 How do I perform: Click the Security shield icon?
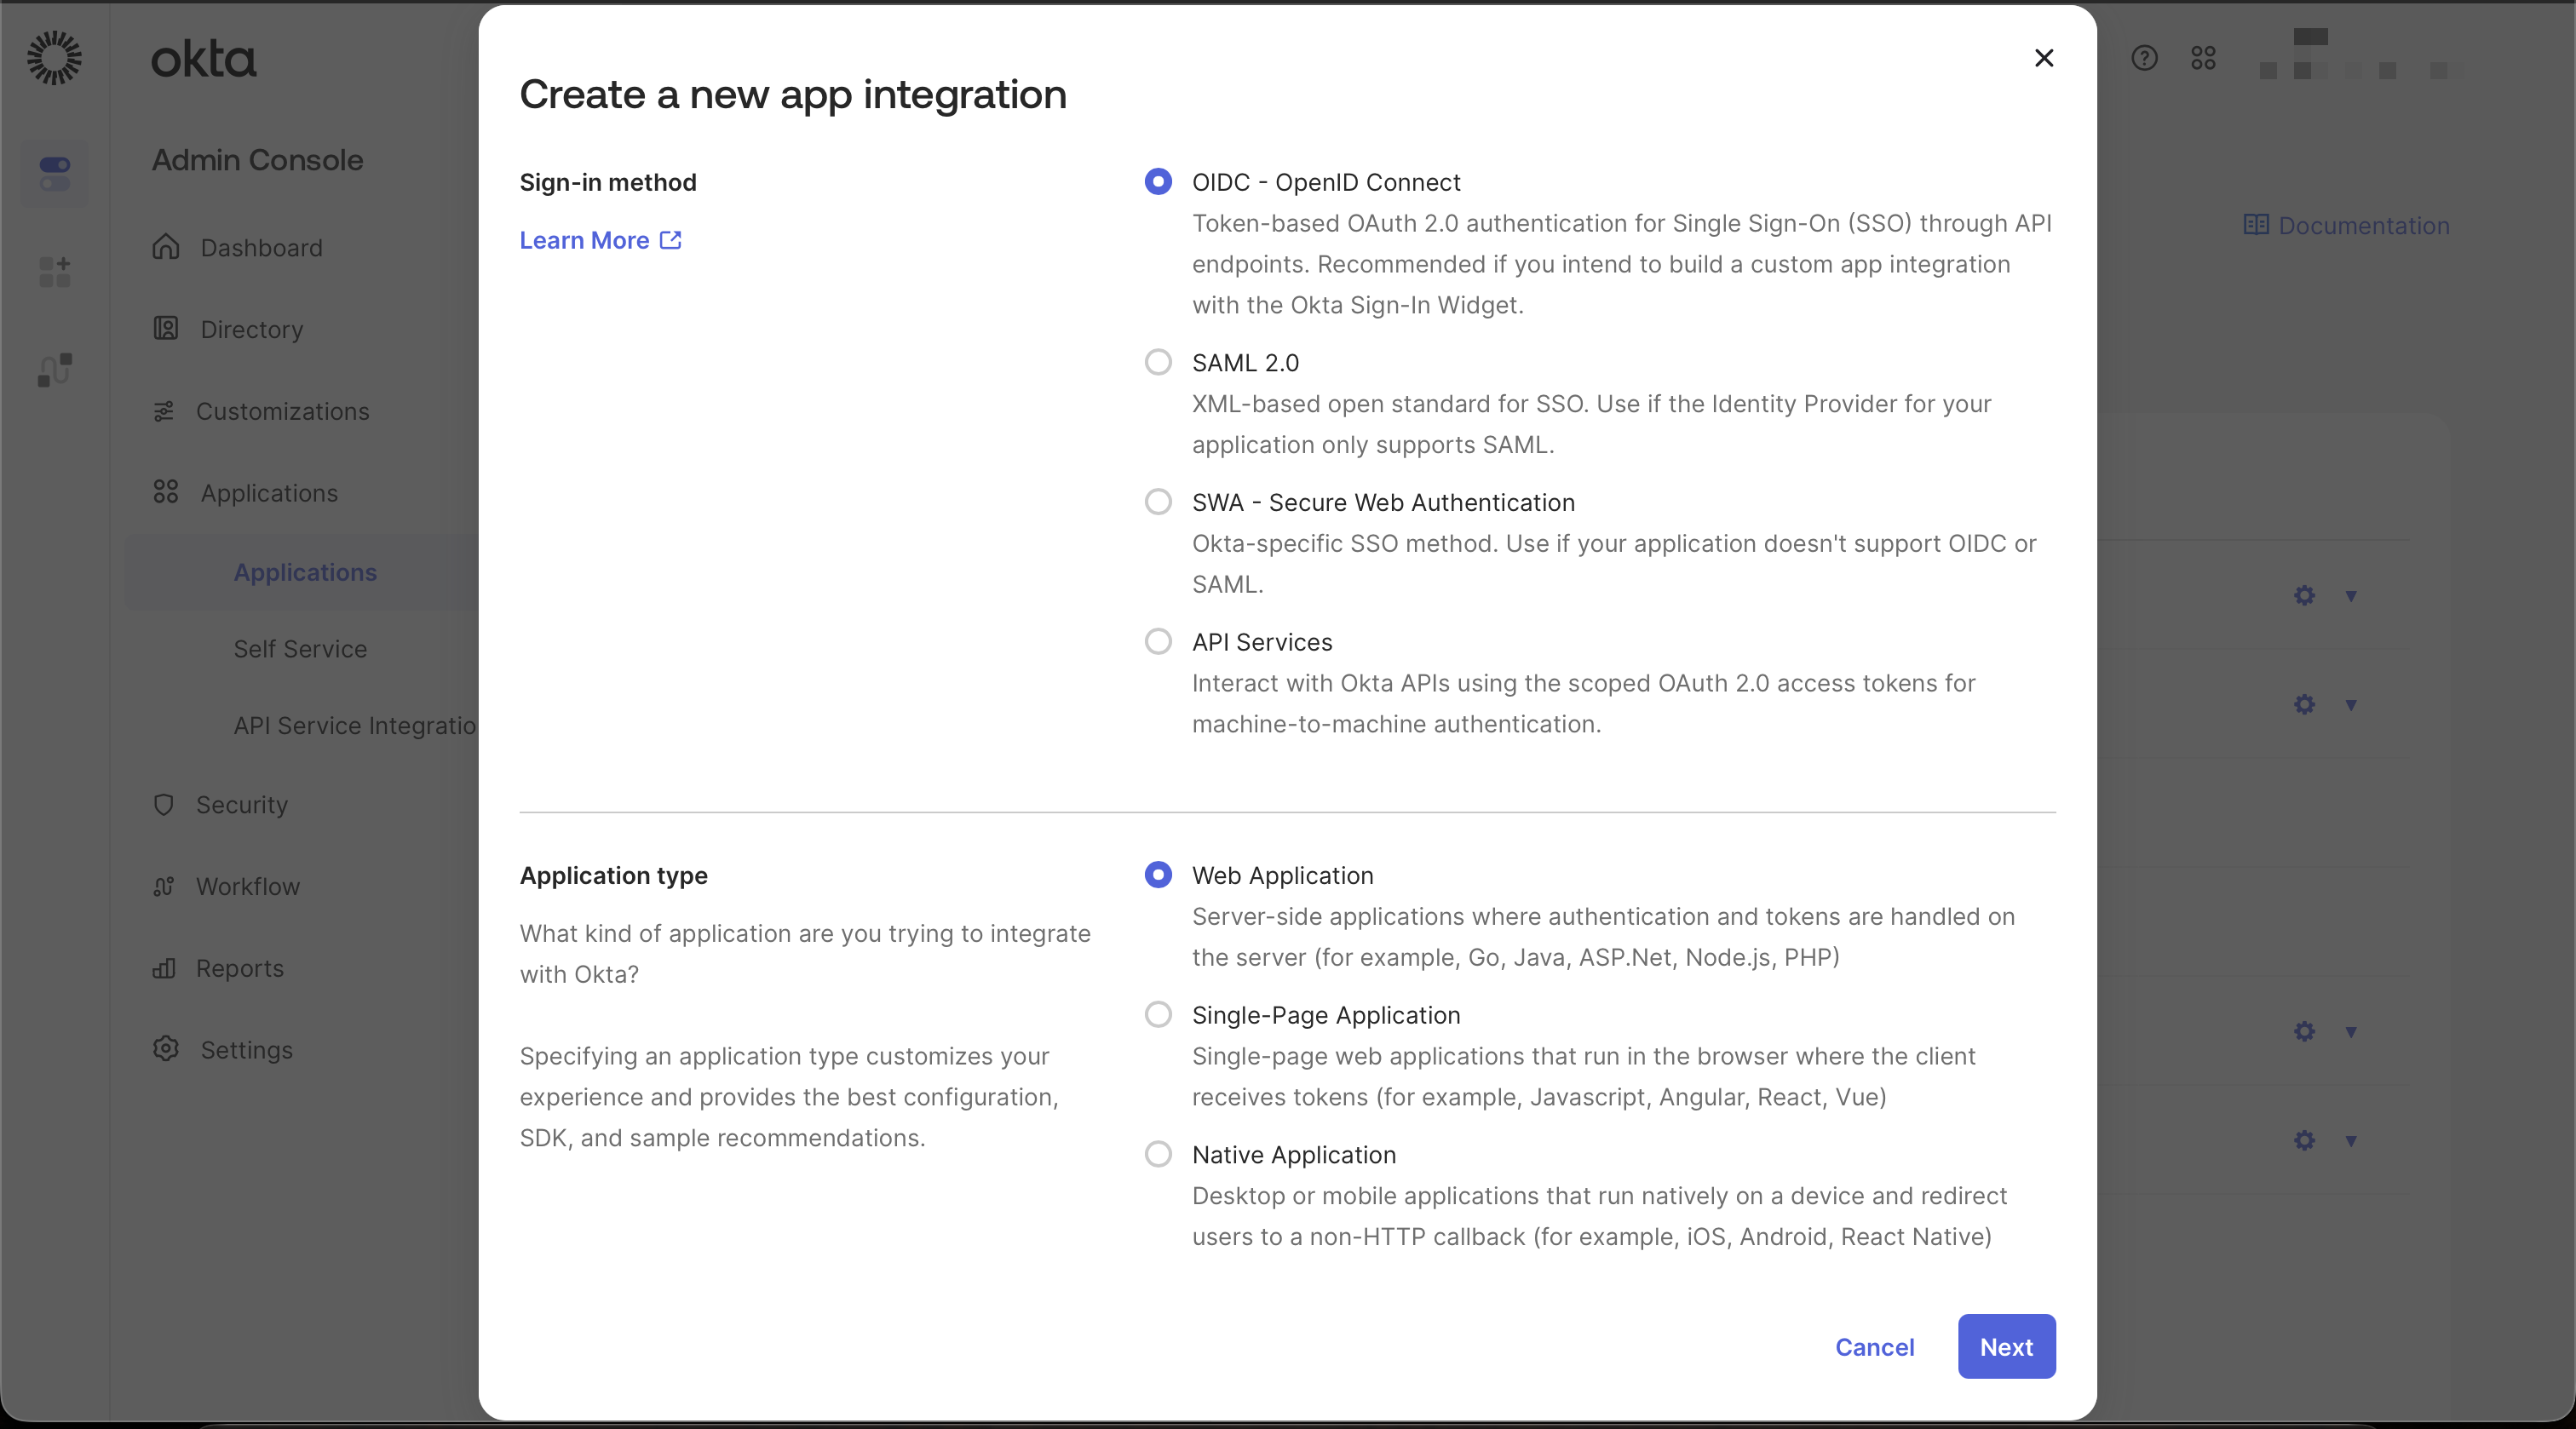click(164, 804)
